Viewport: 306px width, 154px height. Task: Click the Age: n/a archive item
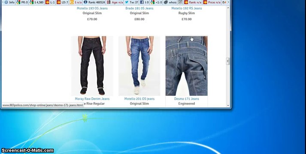tap(115, 2)
